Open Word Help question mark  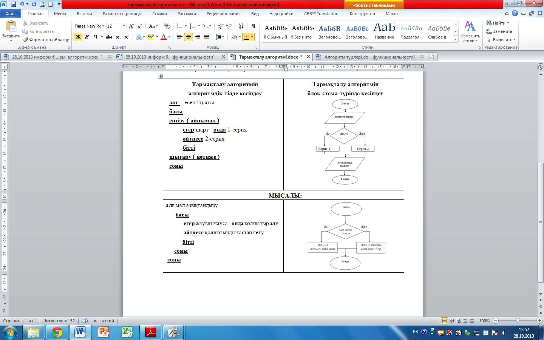click(x=515, y=13)
